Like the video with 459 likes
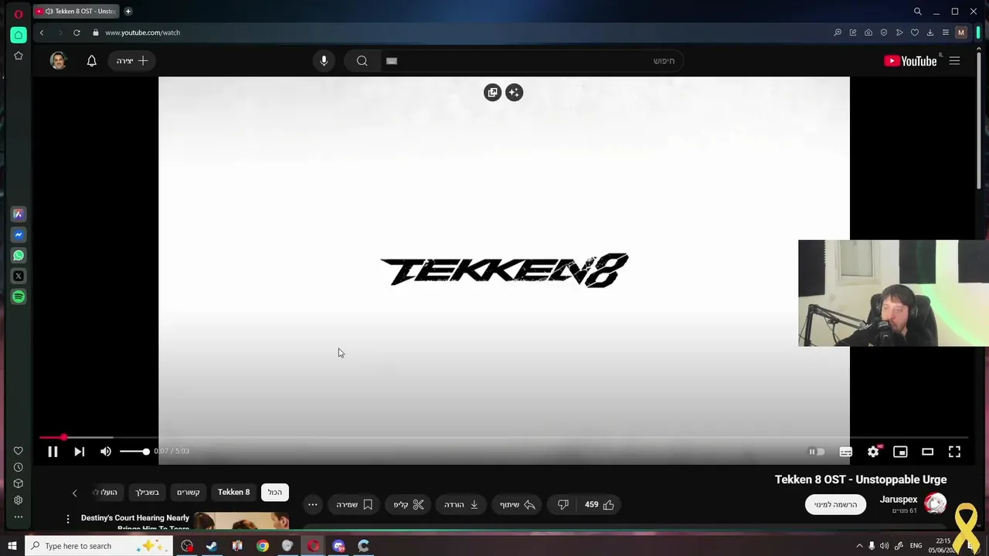 pyautogui.click(x=600, y=504)
